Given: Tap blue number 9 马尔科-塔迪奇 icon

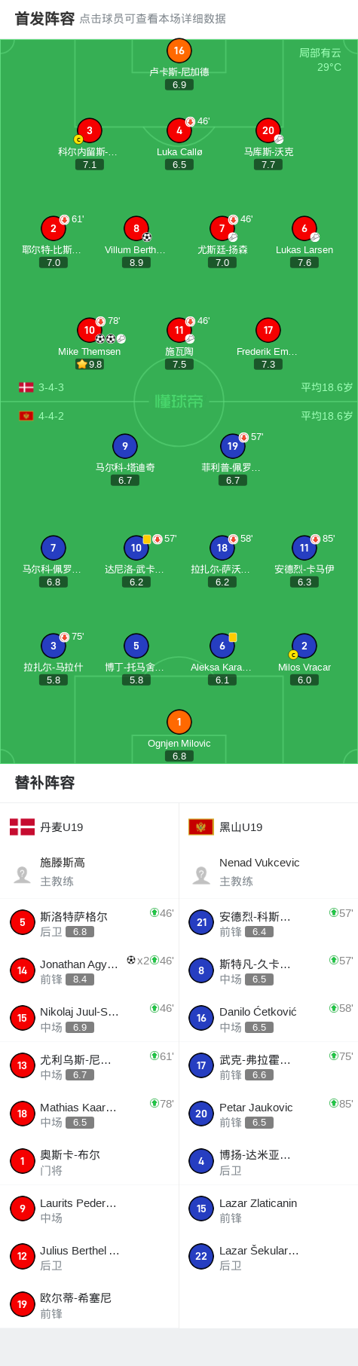Looking at the screenshot, I should 125,446.
